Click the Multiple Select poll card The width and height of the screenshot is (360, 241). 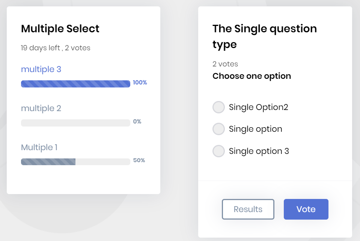83,180
